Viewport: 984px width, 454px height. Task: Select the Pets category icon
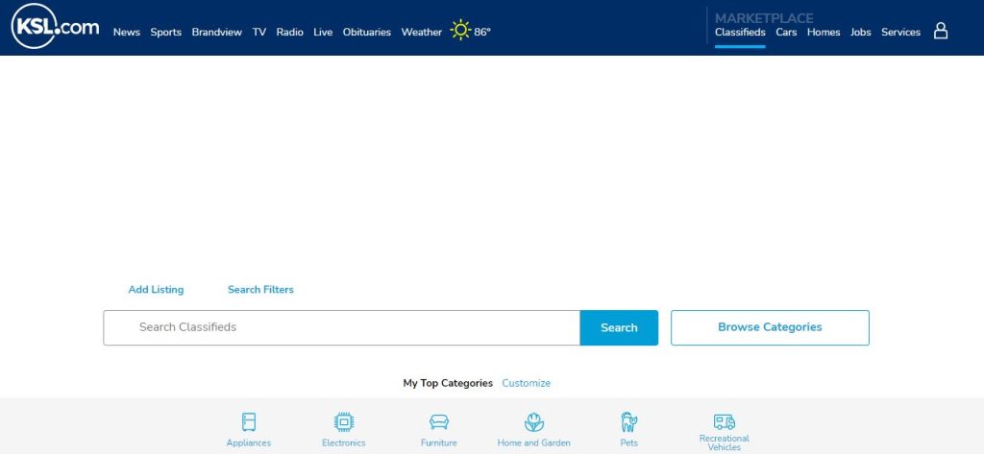[628, 422]
